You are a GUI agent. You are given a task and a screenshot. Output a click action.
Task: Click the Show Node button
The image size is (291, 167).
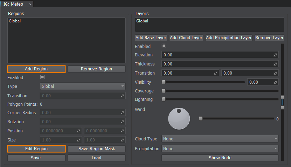coord(220,158)
